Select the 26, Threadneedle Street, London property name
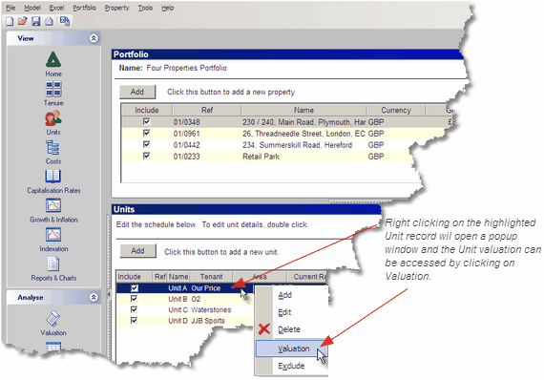 tap(303, 134)
